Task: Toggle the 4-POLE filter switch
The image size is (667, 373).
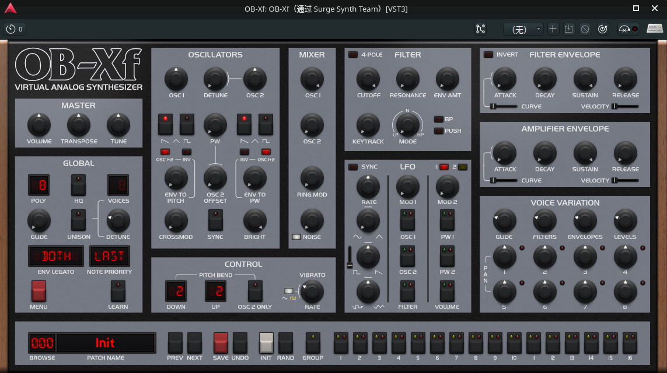Action: click(353, 54)
